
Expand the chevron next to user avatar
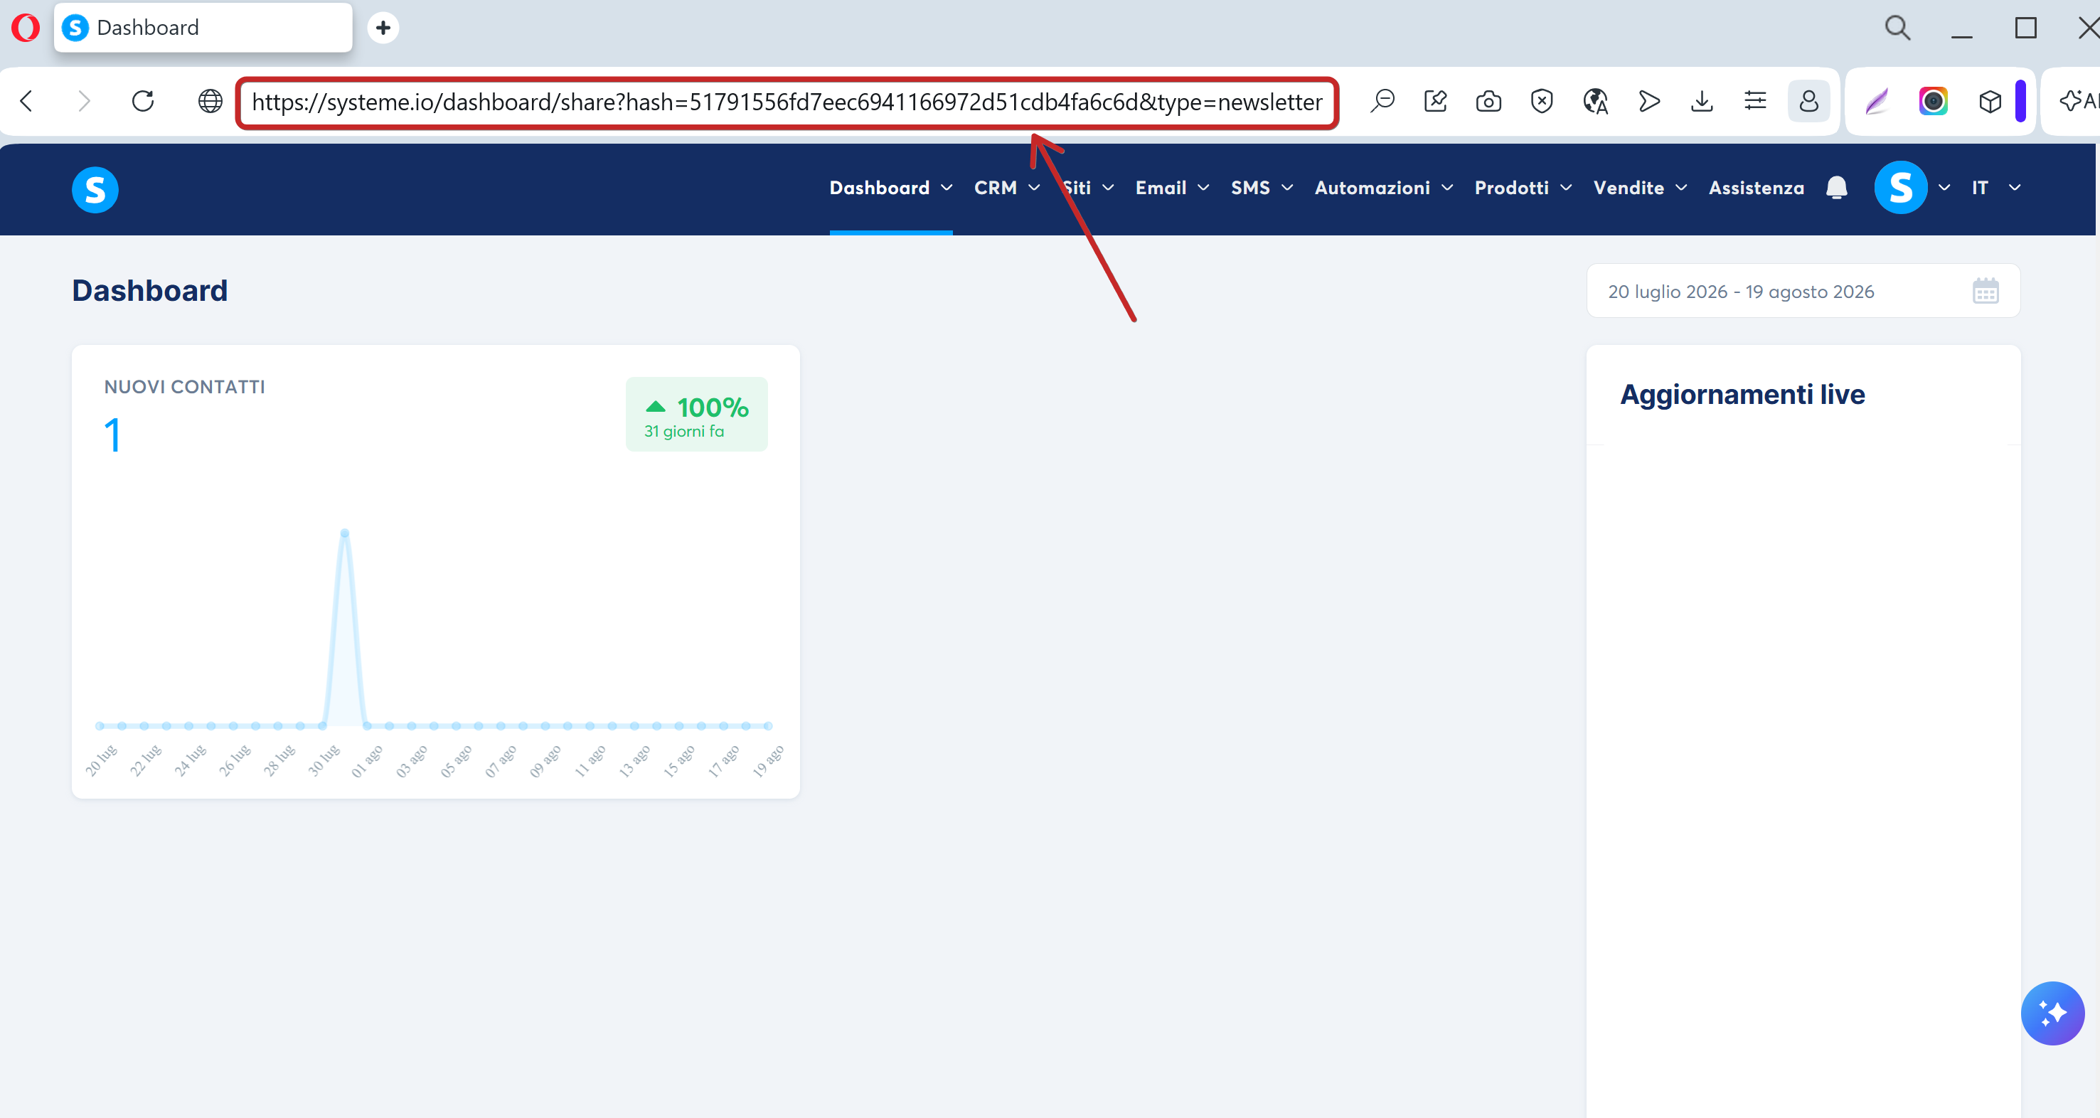(x=1944, y=188)
